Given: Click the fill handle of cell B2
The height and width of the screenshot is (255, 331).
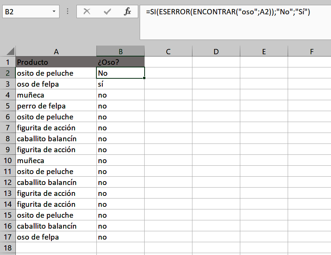Looking at the screenshot, I should [143, 78].
